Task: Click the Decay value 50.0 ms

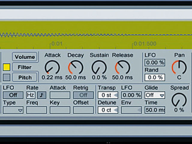Action: [x=76, y=77]
